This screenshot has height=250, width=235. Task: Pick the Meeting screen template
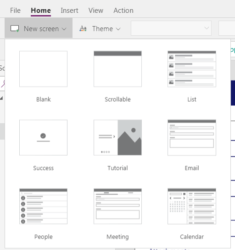click(x=117, y=207)
